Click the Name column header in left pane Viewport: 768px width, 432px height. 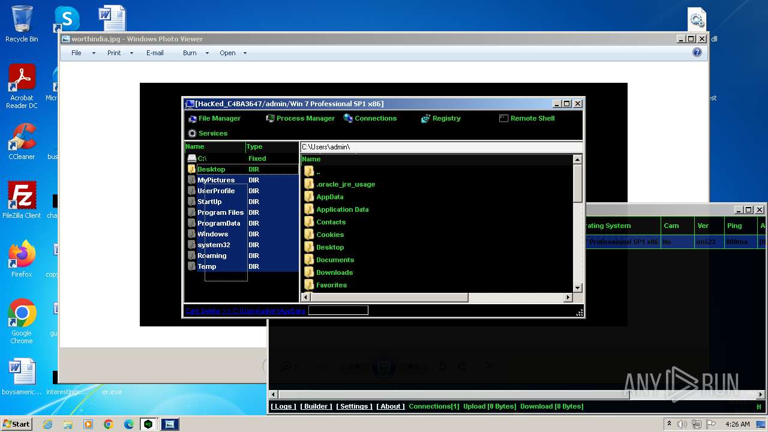[214, 146]
